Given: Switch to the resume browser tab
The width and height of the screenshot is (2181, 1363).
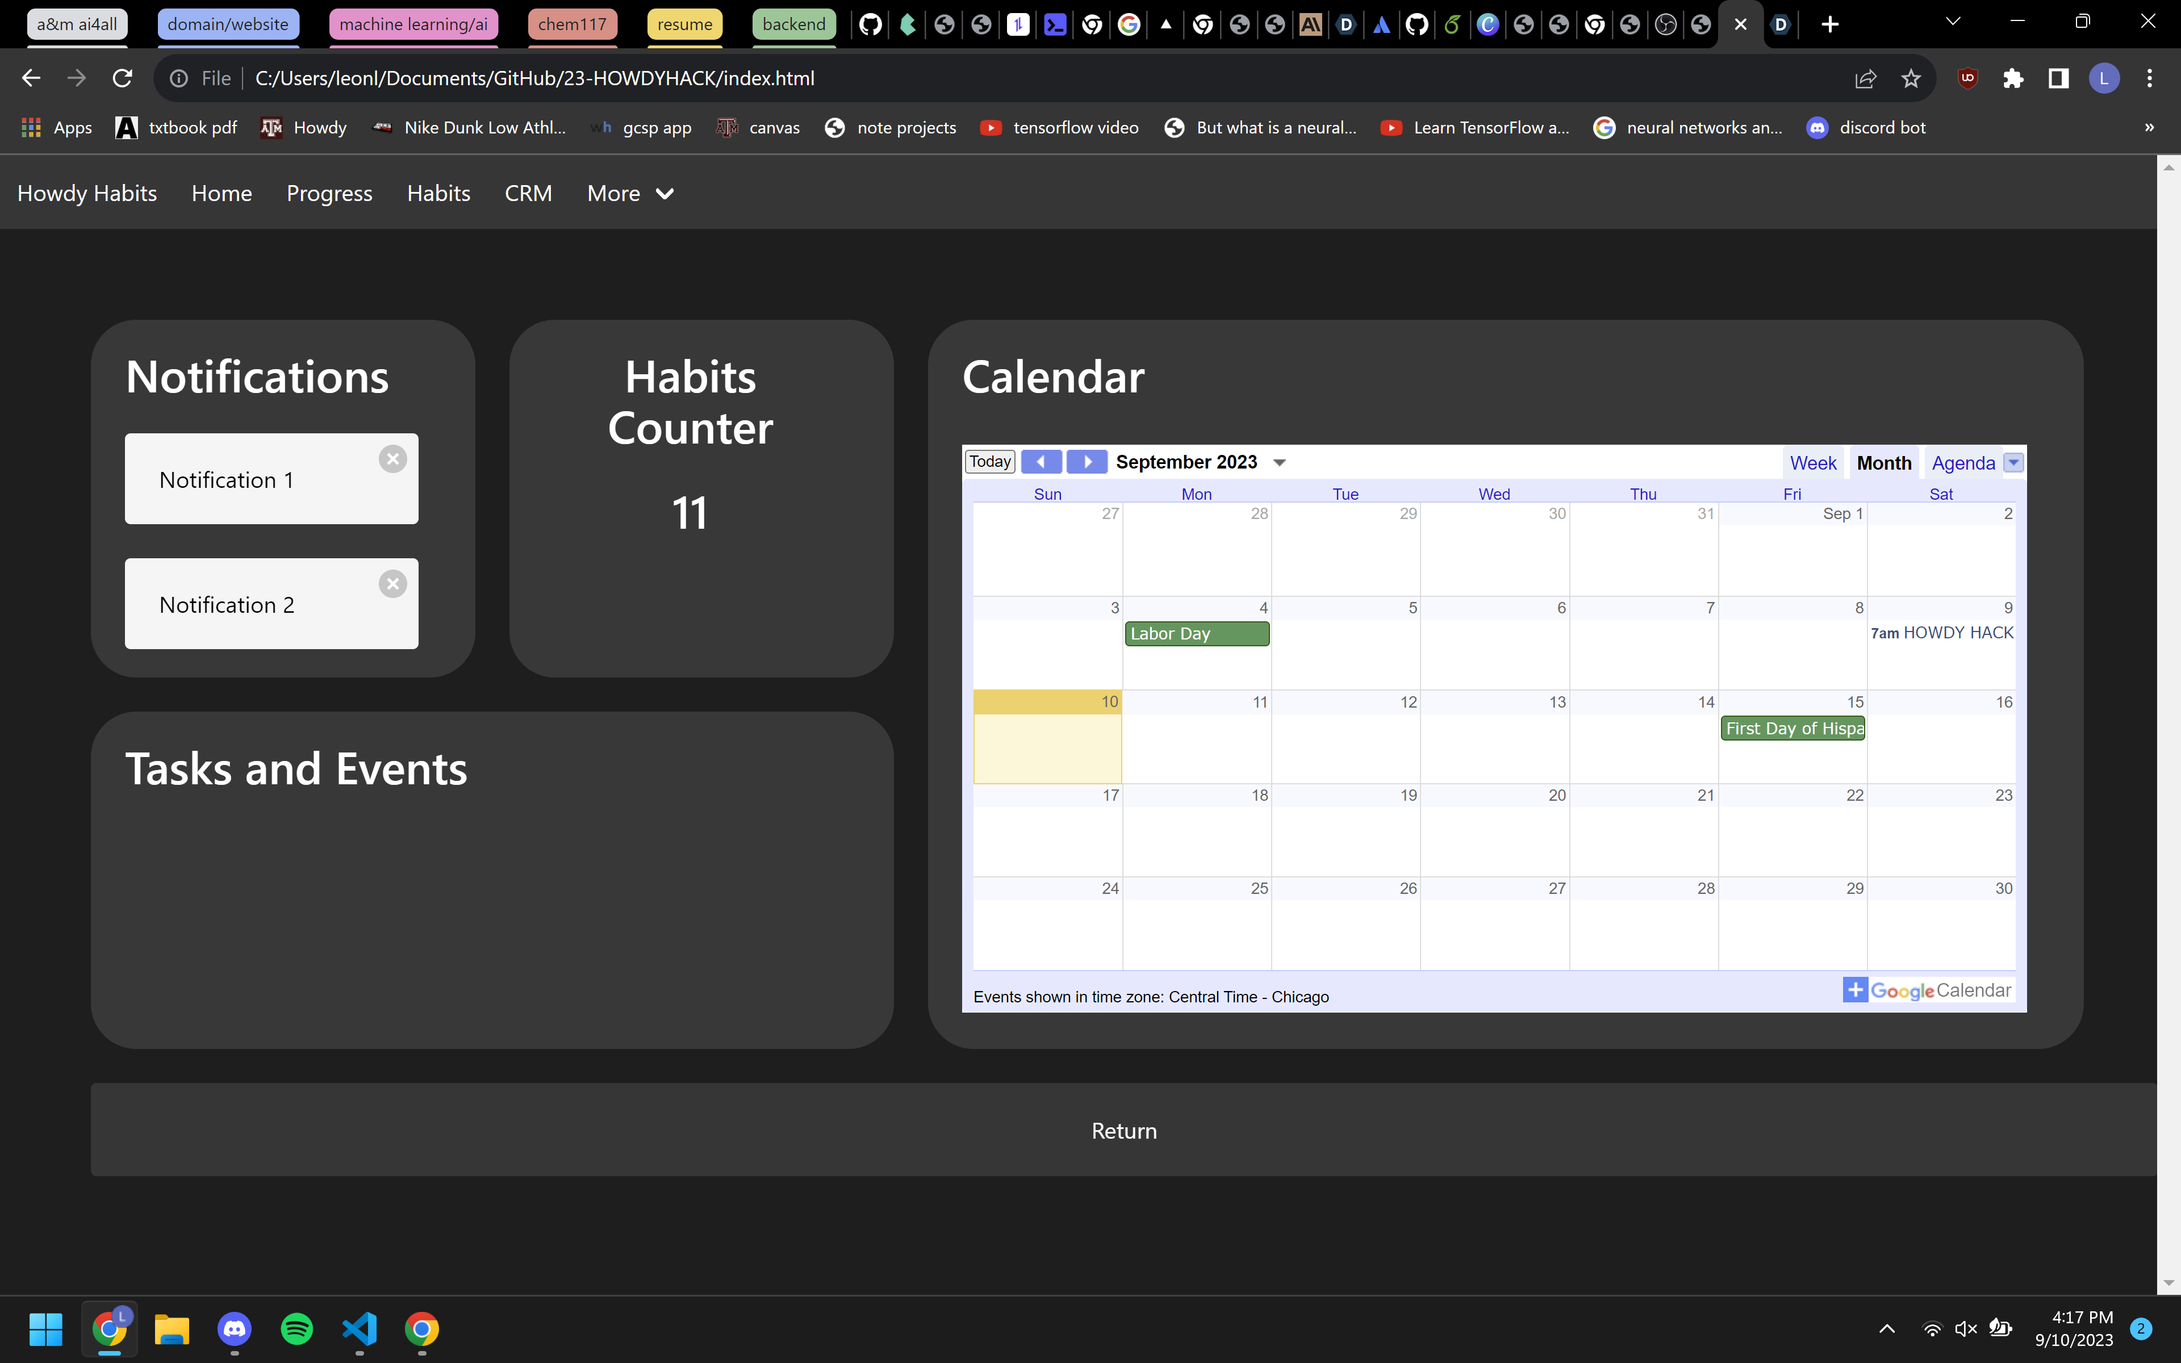Looking at the screenshot, I should (x=684, y=24).
